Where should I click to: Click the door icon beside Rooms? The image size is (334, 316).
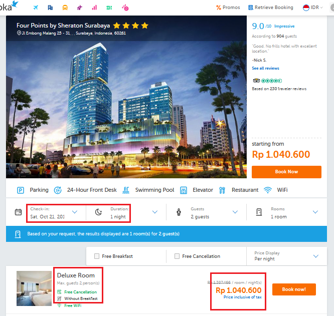[x=259, y=212]
